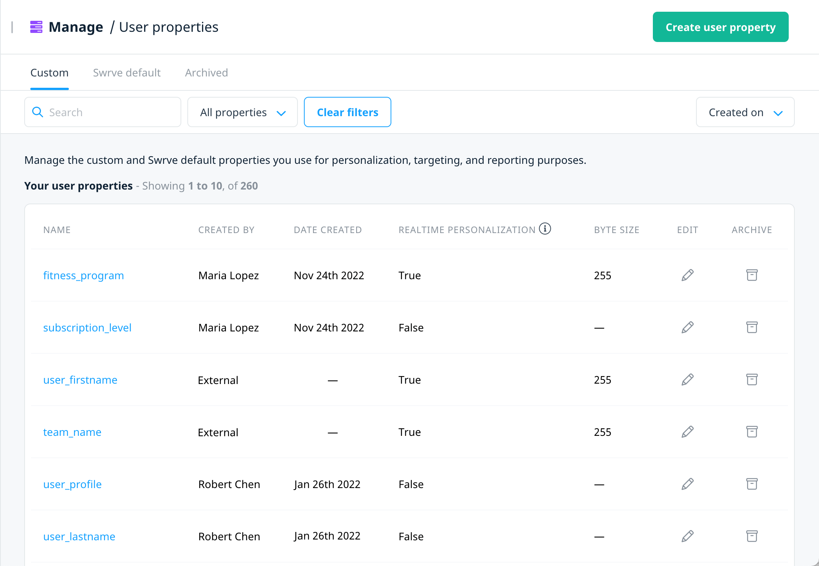819x566 pixels.
Task: Archive the fitness_program property
Action: click(752, 275)
